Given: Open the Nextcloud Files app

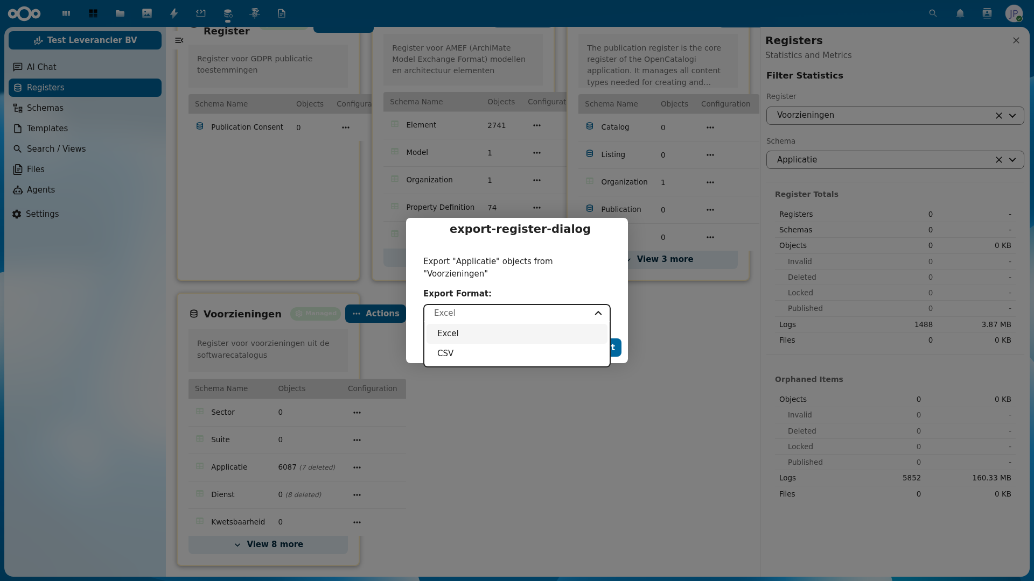Looking at the screenshot, I should [x=120, y=13].
